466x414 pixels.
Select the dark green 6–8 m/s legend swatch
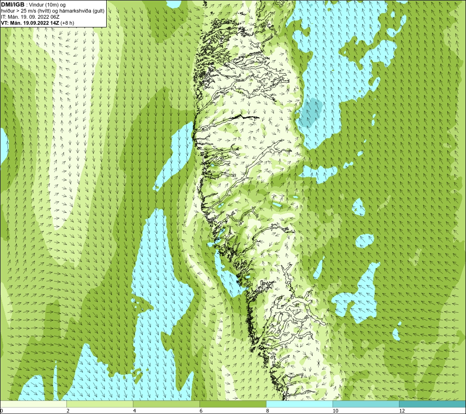tap(233, 404)
